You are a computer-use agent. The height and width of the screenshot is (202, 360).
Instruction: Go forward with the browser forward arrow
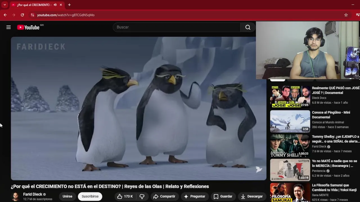(13, 15)
